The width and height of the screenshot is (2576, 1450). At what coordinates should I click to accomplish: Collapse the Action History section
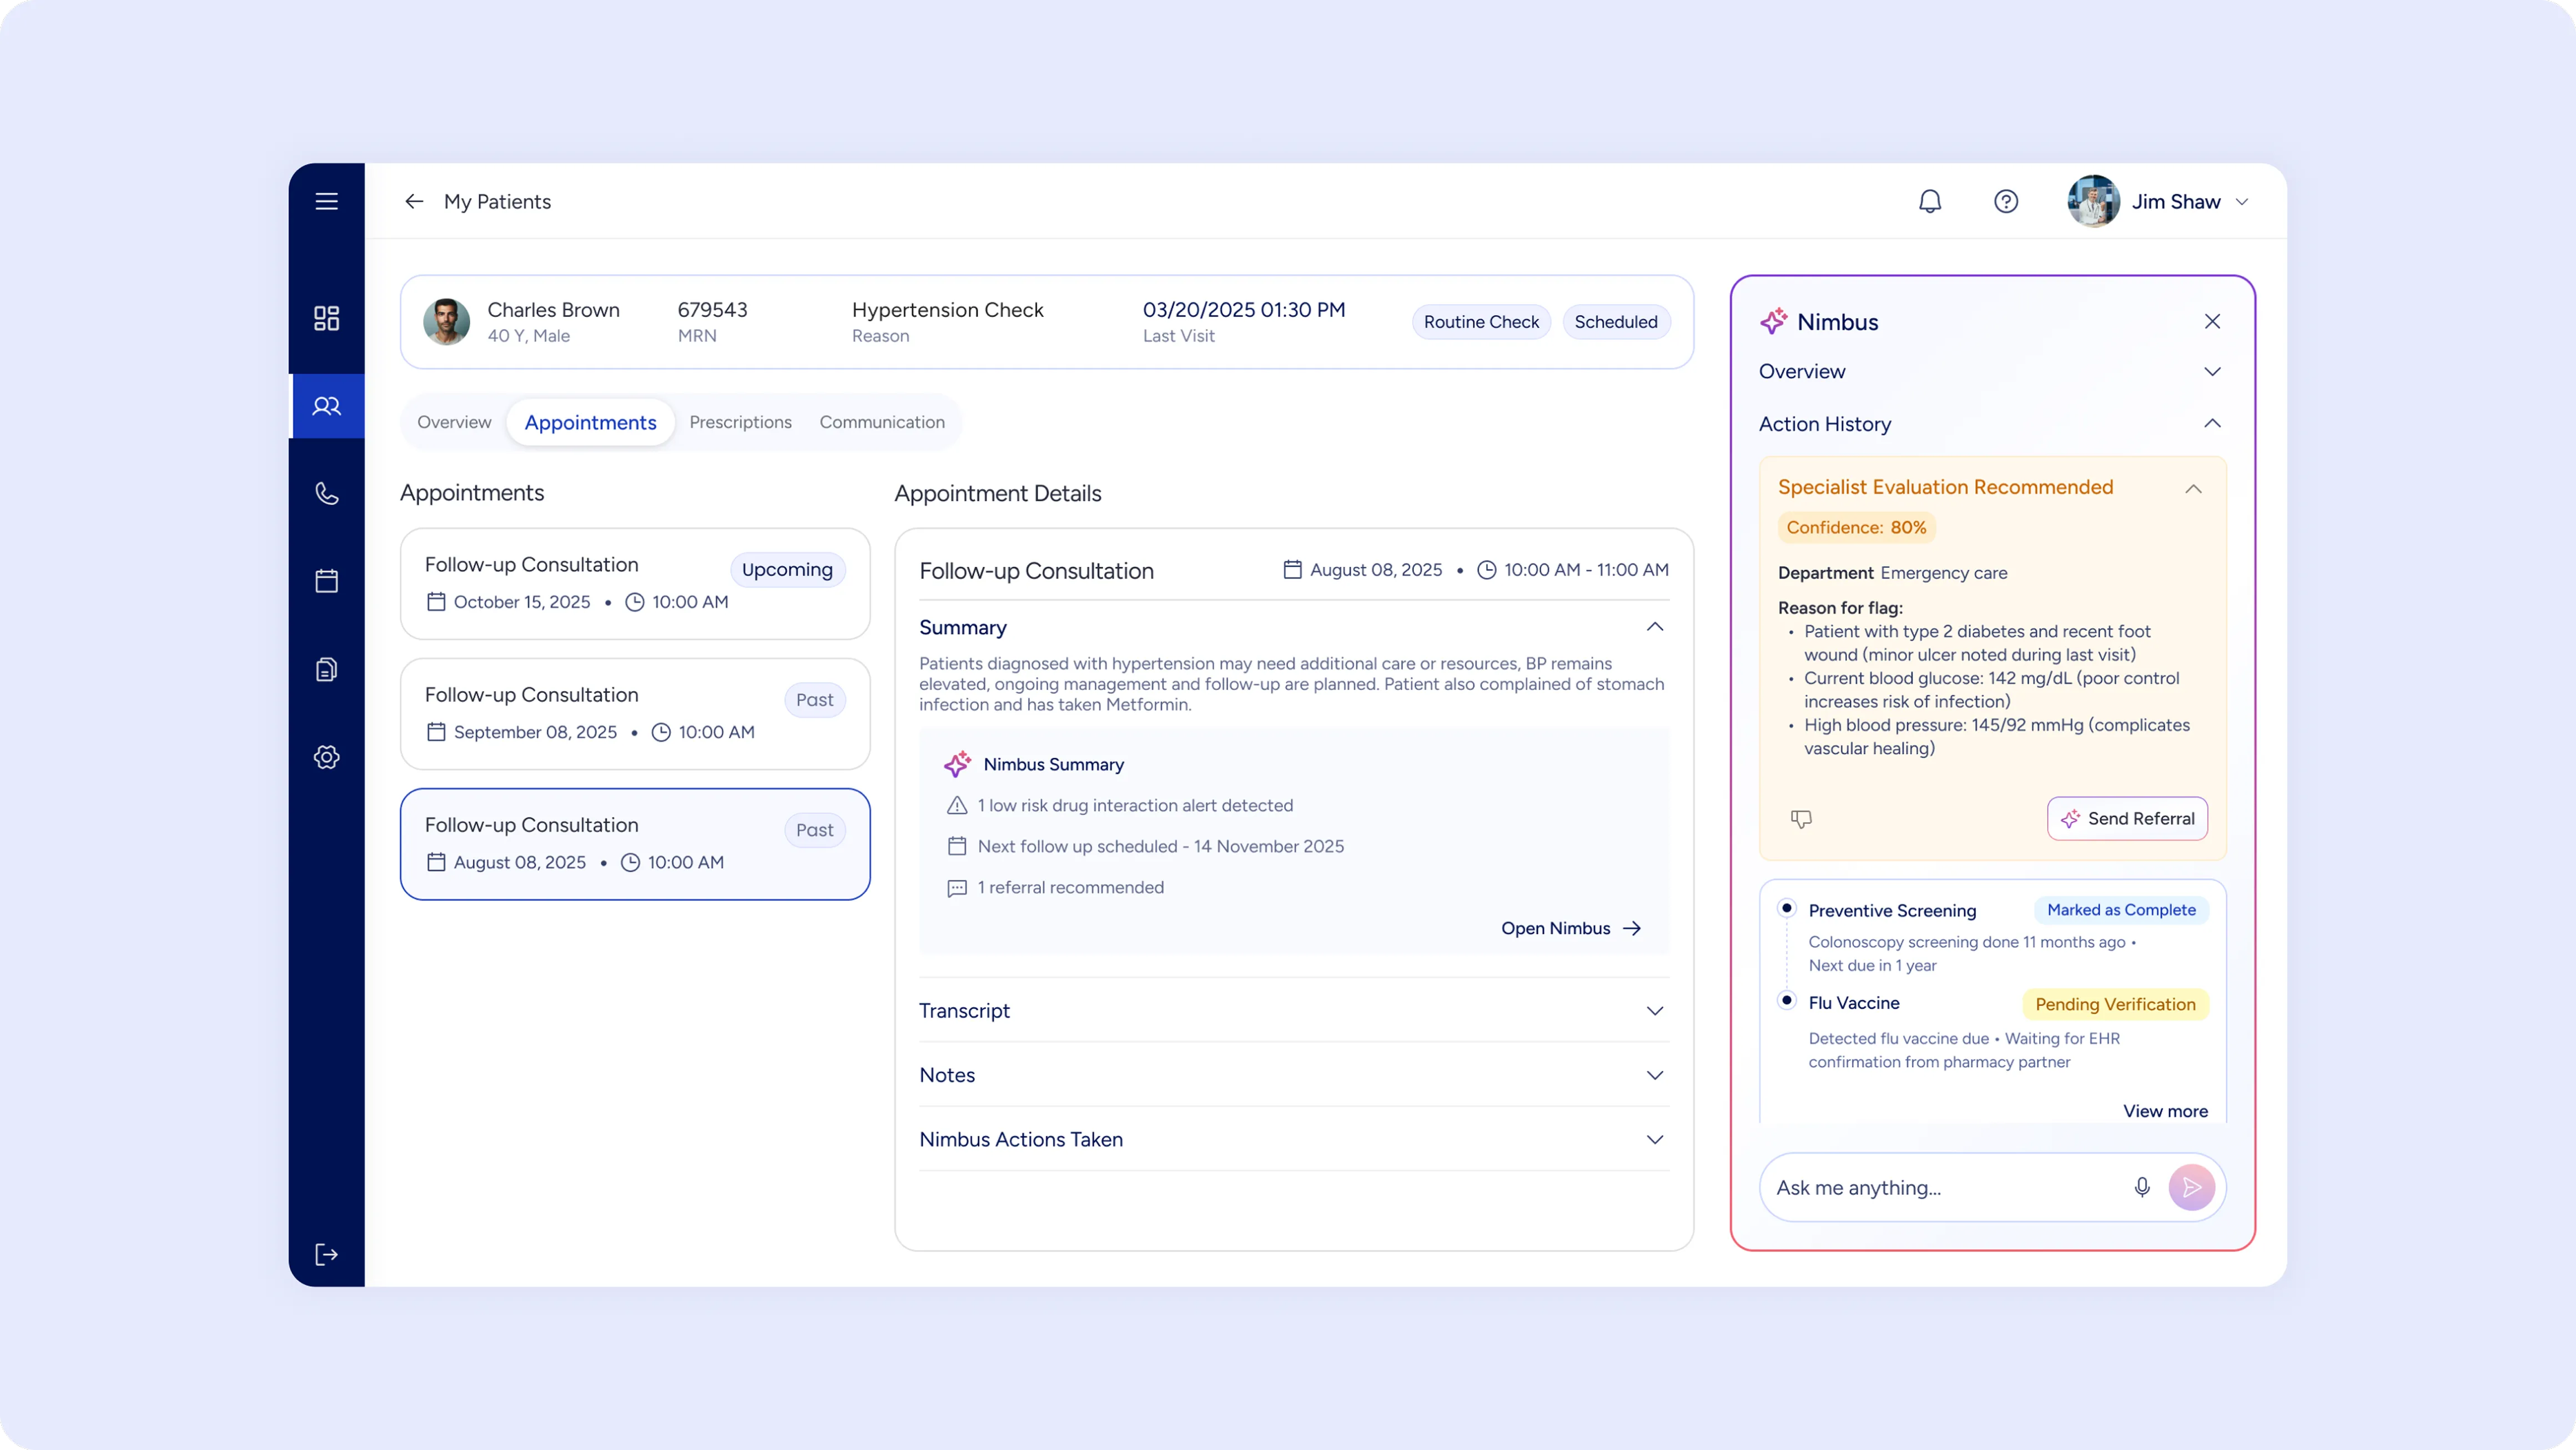pyautogui.click(x=2211, y=424)
